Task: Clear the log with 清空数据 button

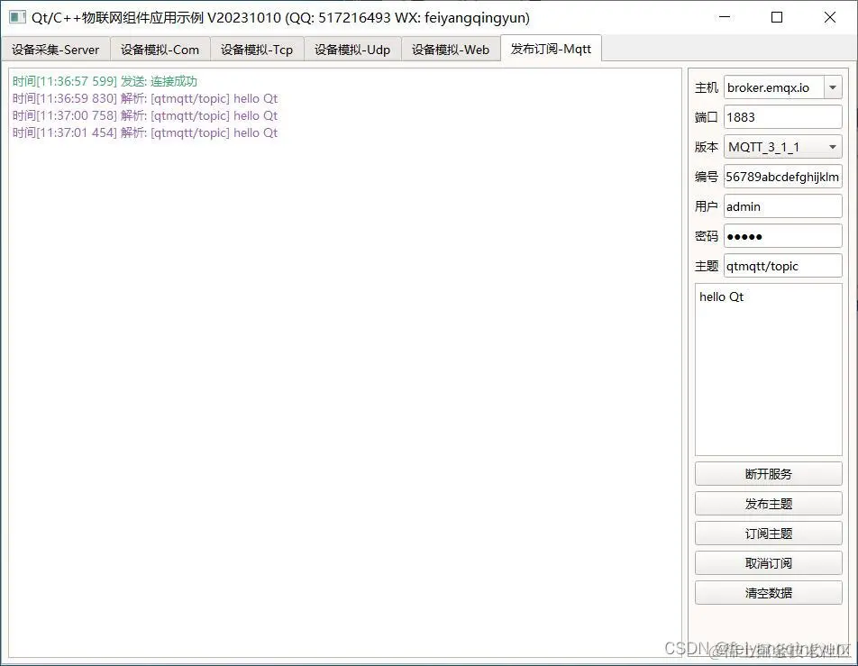Action: tap(768, 592)
